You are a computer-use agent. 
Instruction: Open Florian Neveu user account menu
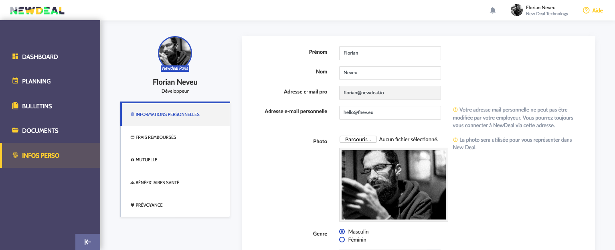point(540,10)
